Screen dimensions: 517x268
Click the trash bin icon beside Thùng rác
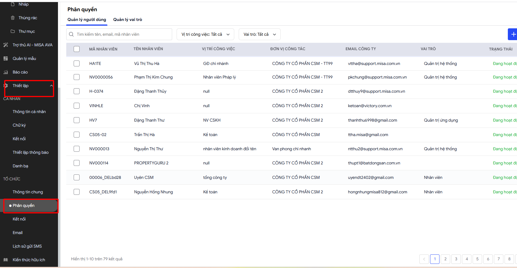pyautogui.click(x=13, y=18)
